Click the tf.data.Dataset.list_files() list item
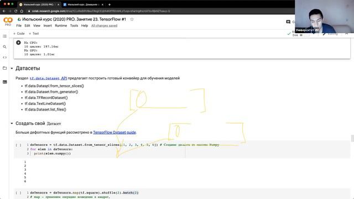The height and width of the screenshot is (199, 354). point(45,109)
